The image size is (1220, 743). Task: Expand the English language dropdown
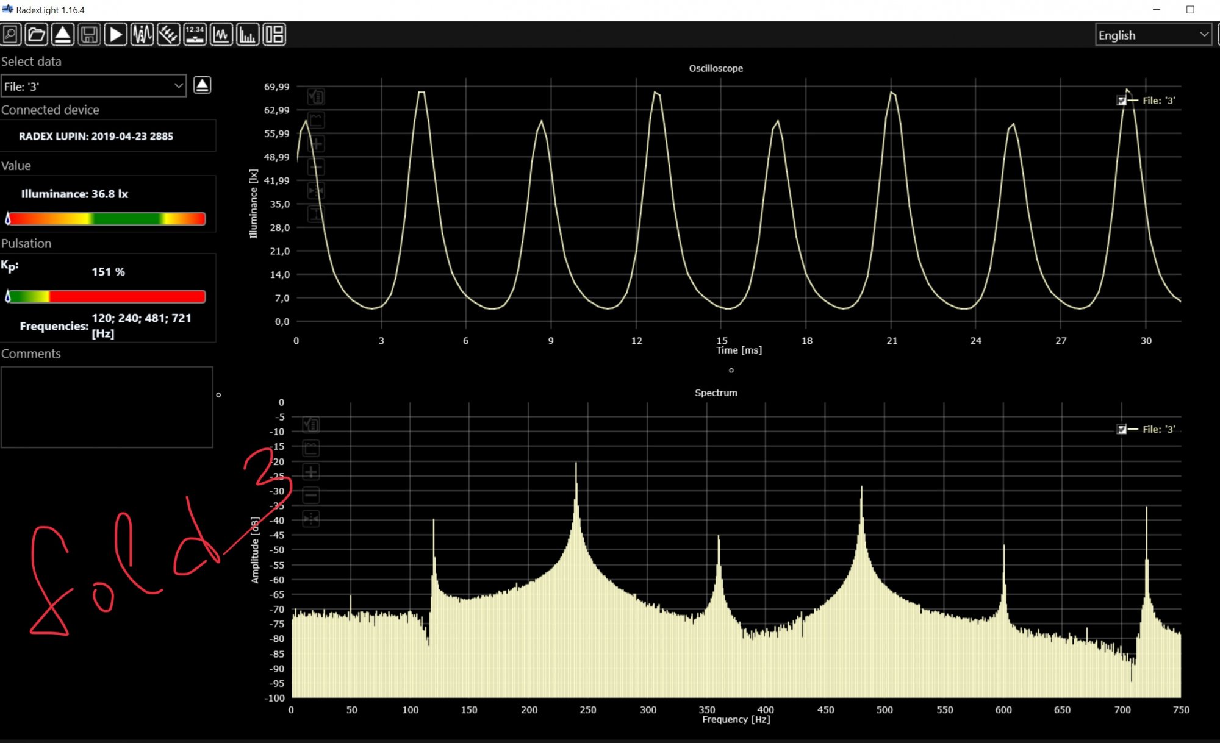pos(1153,35)
